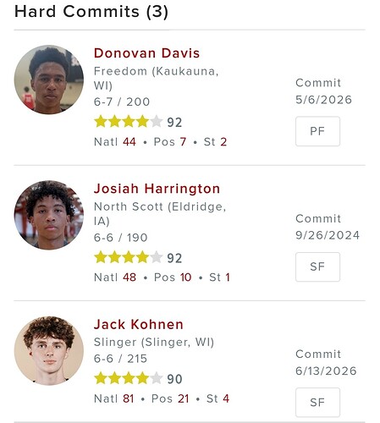Click Donovan Davis profile photo
380x423 pixels.
49,80
